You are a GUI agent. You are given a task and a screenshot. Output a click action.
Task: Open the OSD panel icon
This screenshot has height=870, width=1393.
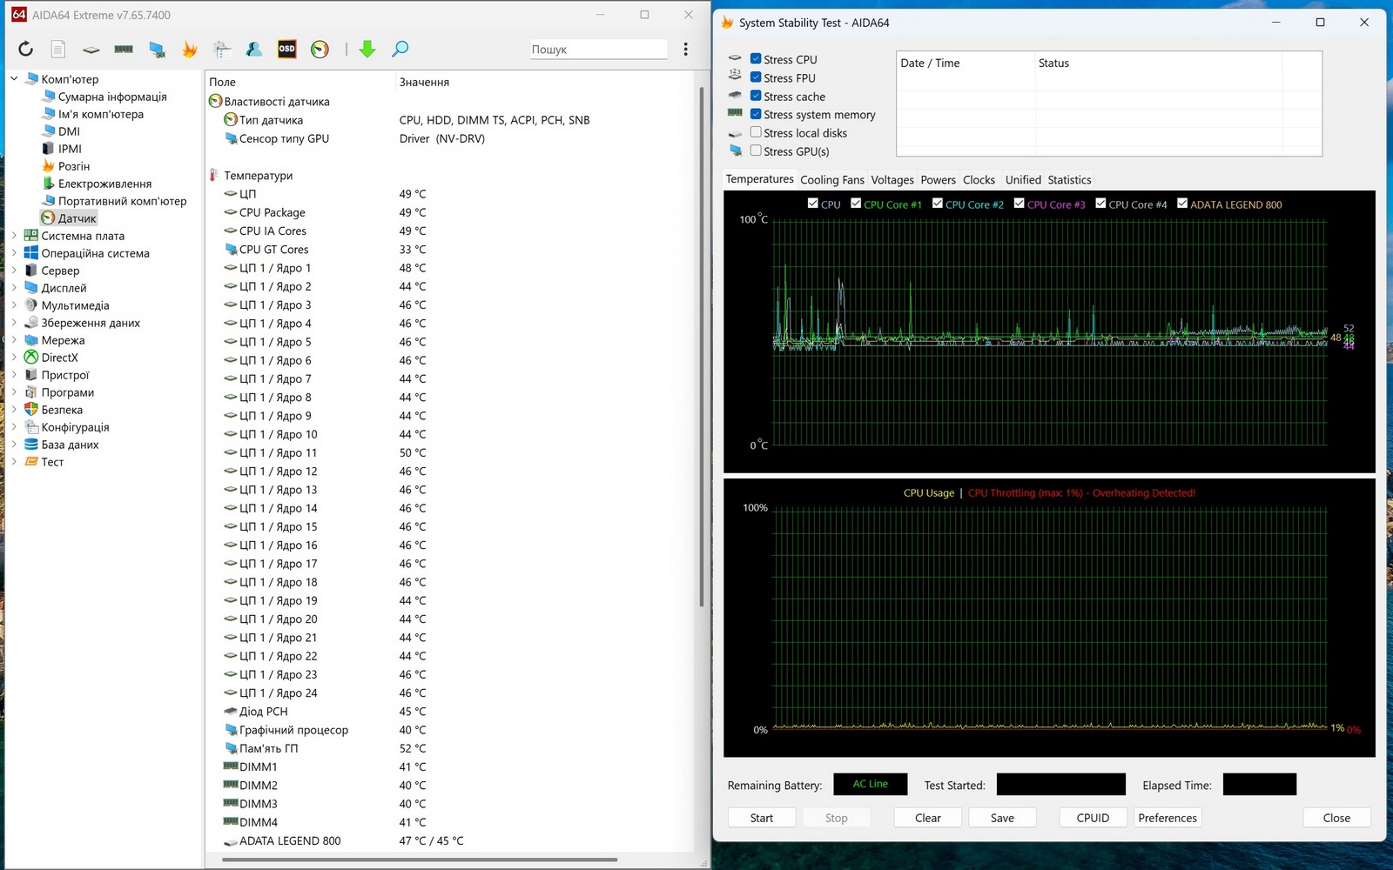point(286,50)
